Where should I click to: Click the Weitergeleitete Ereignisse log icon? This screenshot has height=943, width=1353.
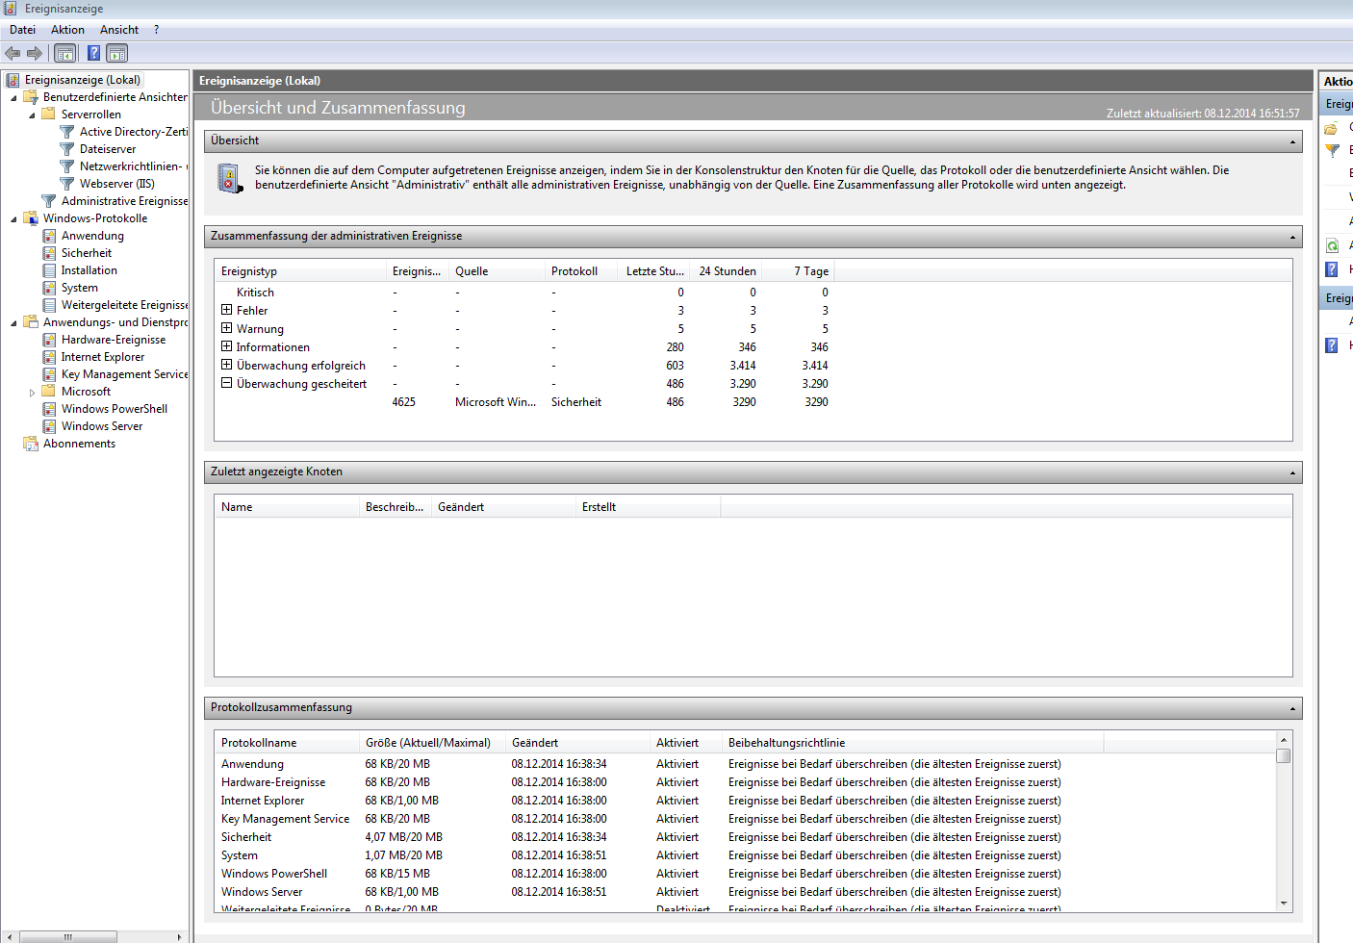49,305
